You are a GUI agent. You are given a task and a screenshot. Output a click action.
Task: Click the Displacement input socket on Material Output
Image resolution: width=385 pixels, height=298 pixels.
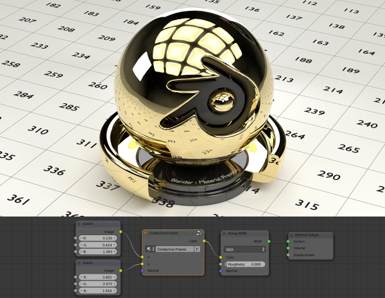tap(288, 255)
